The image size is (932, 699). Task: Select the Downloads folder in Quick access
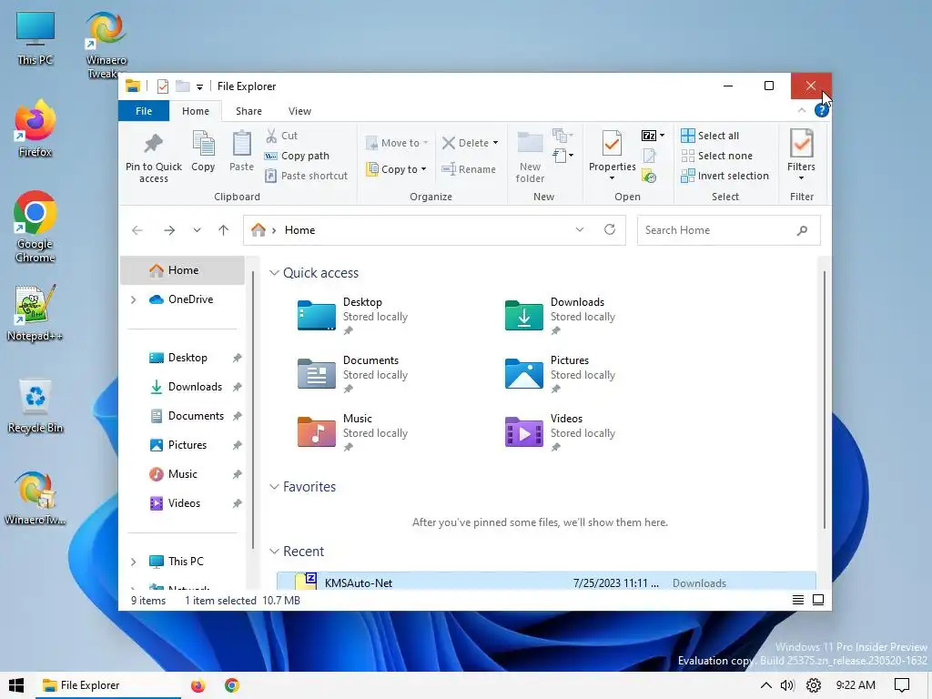[561, 316]
